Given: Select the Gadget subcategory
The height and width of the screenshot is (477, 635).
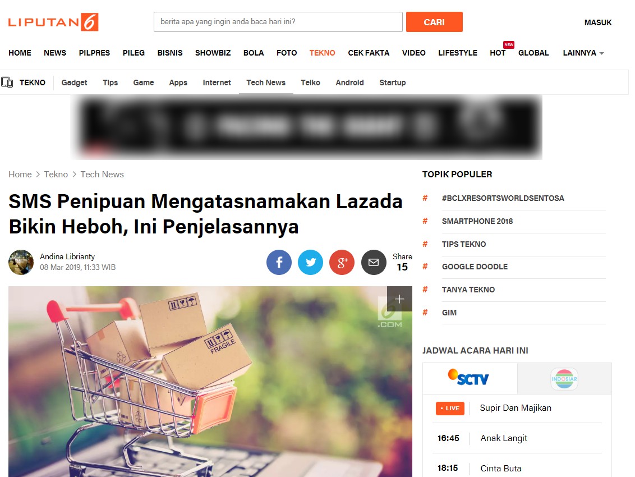Looking at the screenshot, I should pyautogui.click(x=74, y=82).
